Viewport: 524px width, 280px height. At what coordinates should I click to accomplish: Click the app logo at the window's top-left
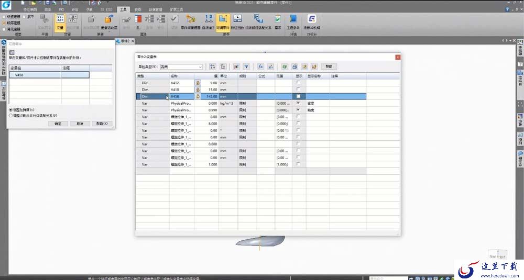coord(6,5)
